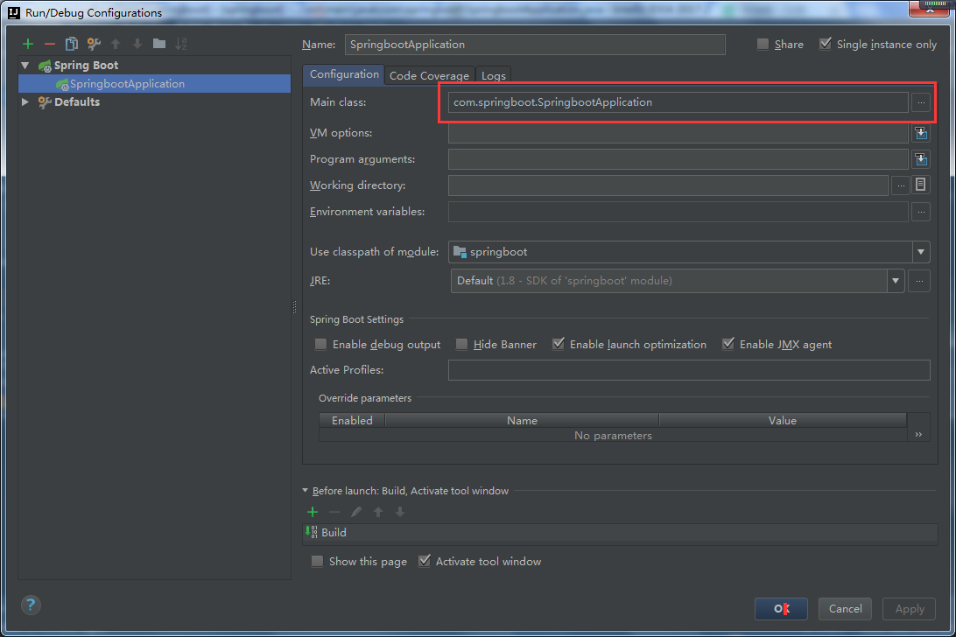Click the OK button

(781, 609)
